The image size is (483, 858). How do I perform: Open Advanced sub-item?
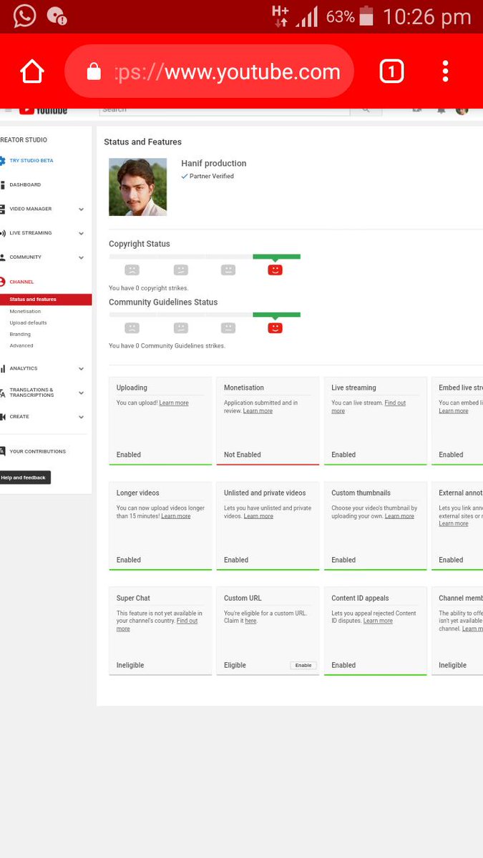tap(21, 345)
